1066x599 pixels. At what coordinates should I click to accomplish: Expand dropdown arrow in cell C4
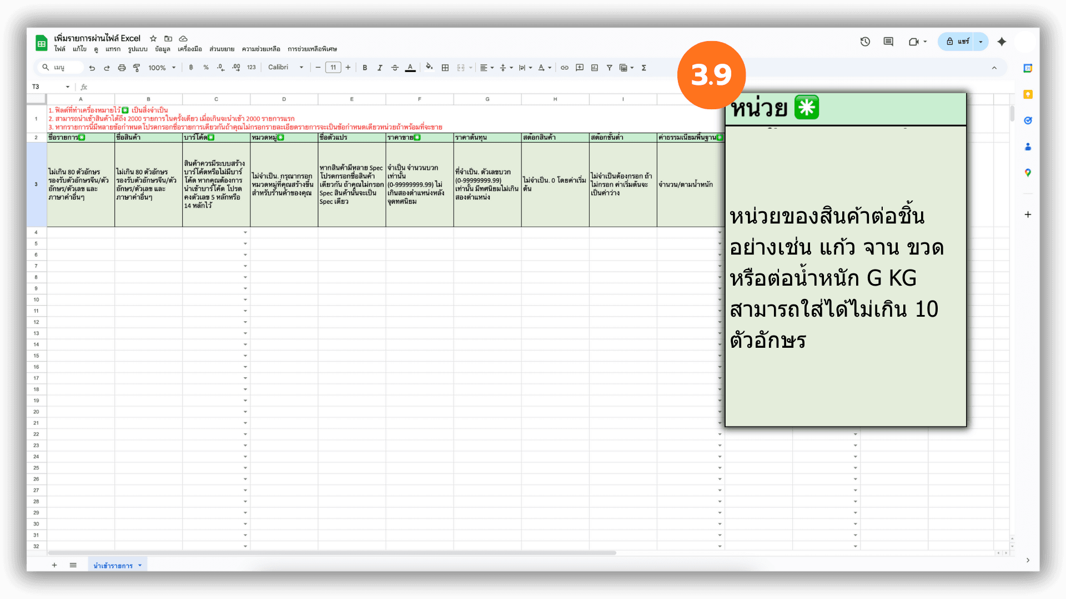point(245,232)
